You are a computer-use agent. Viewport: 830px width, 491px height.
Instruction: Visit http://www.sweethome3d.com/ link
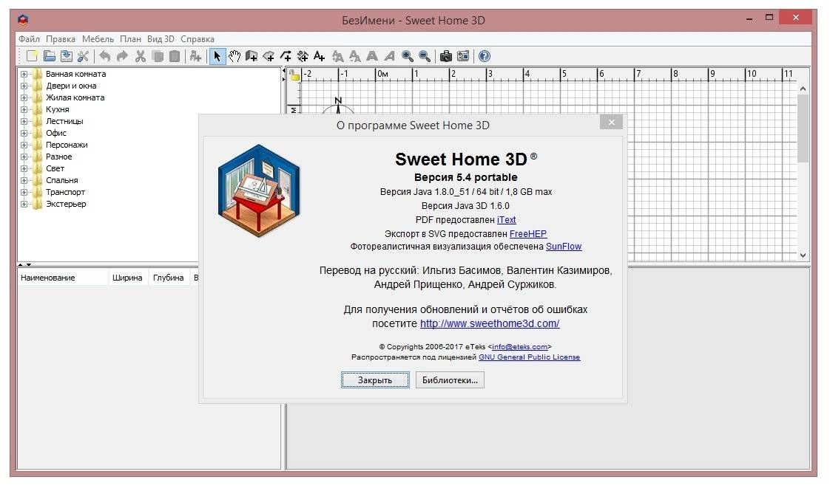pos(490,323)
